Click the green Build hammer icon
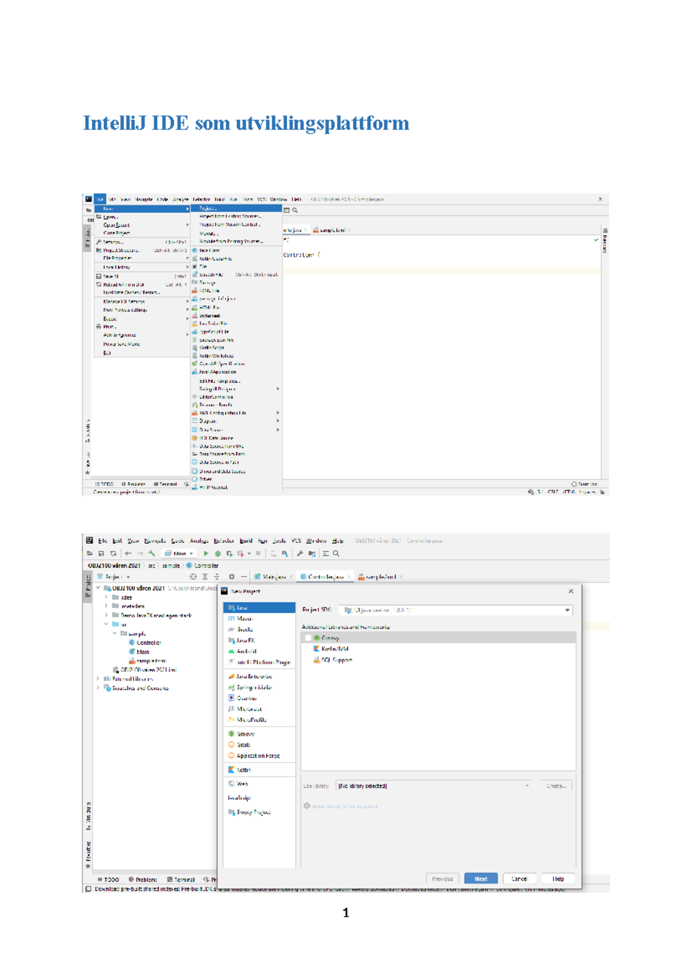Screen dimensions: 692x979 152,554
